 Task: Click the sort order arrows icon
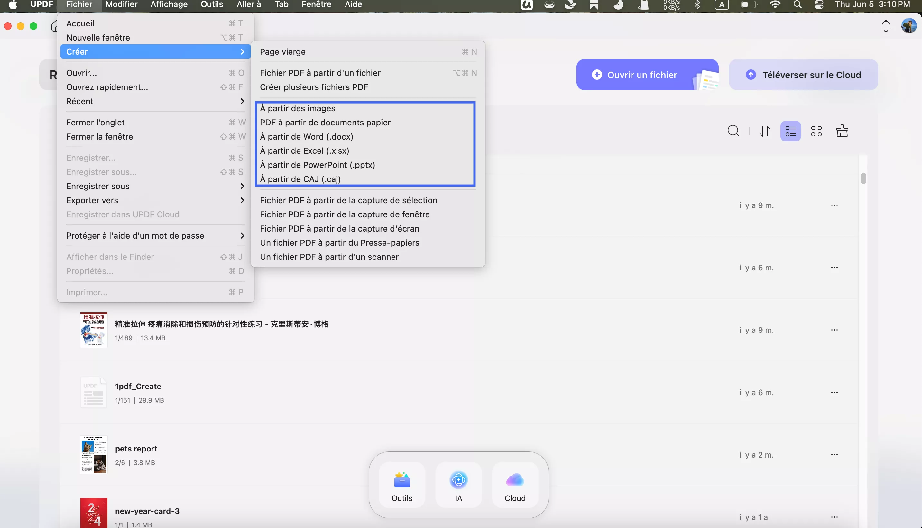[x=765, y=131]
